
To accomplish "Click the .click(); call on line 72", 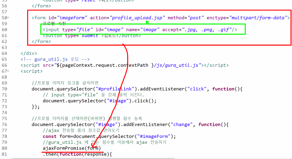I will click(144, 101).
